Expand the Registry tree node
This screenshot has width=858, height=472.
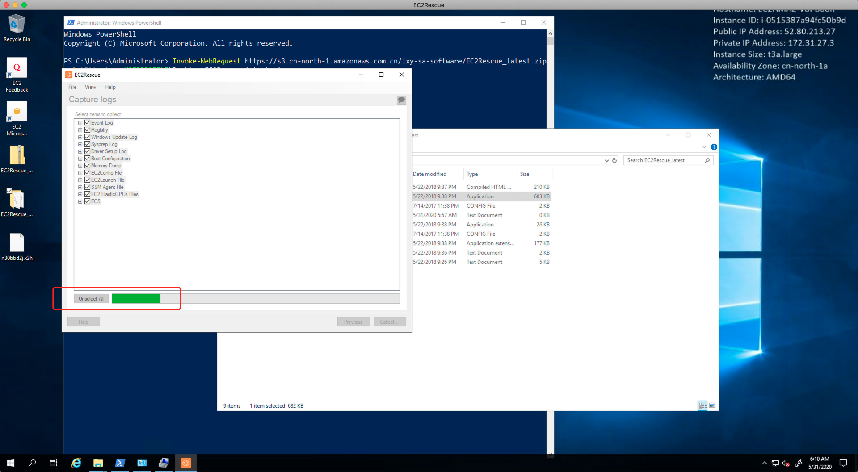click(x=80, y=130)
